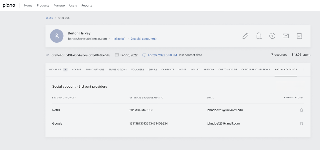
Task: Click the user avatar circle
Action: 57,36
